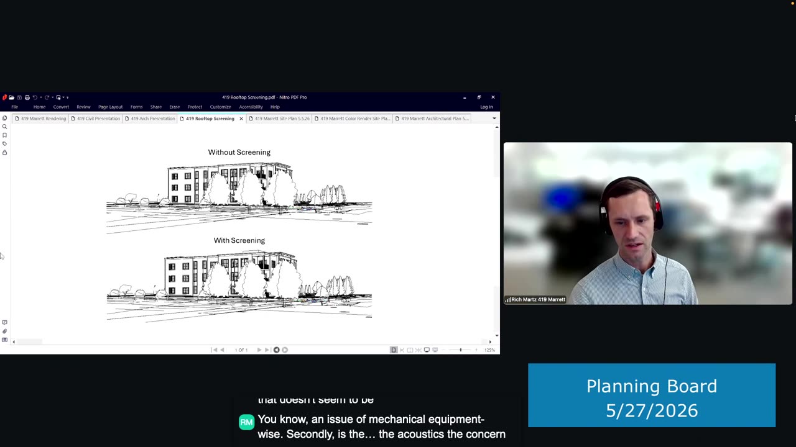Go to last page button in status bar
This screenshot has width=796, height=447.
coord(267,350)
